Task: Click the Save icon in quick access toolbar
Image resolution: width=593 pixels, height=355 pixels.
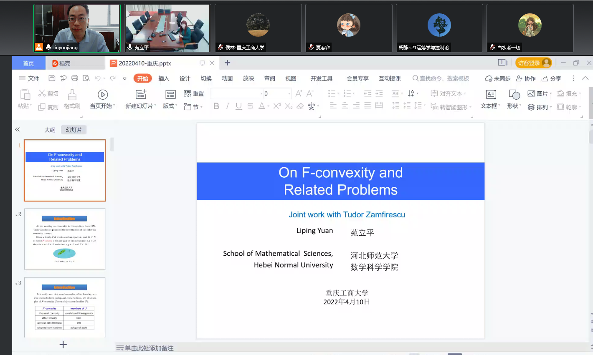Action: pos(52,78)
